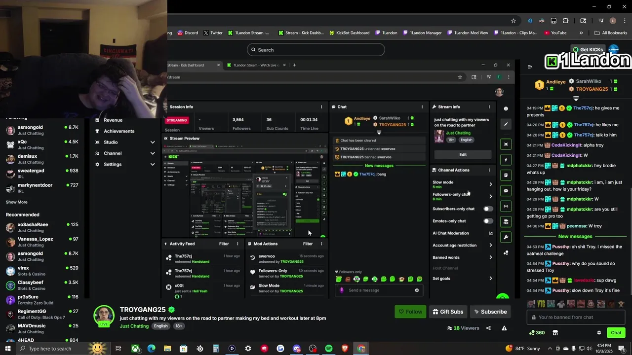This screenshot has height=355, width=632.
Task: Click the emoji picker in dashboard message box
Action: 417,290
